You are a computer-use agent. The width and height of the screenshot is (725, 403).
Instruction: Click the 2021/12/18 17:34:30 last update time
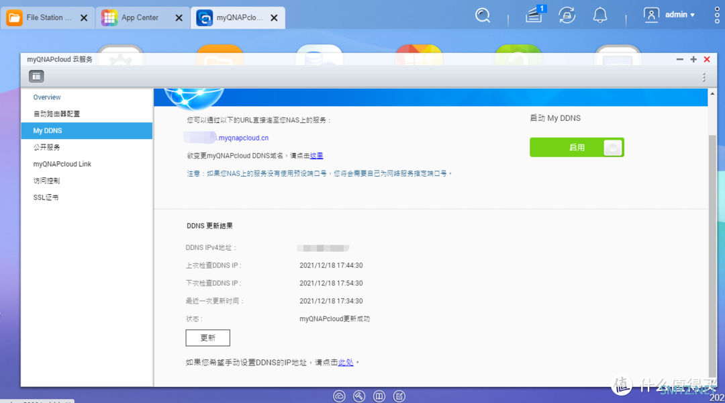tap(331, 301)
